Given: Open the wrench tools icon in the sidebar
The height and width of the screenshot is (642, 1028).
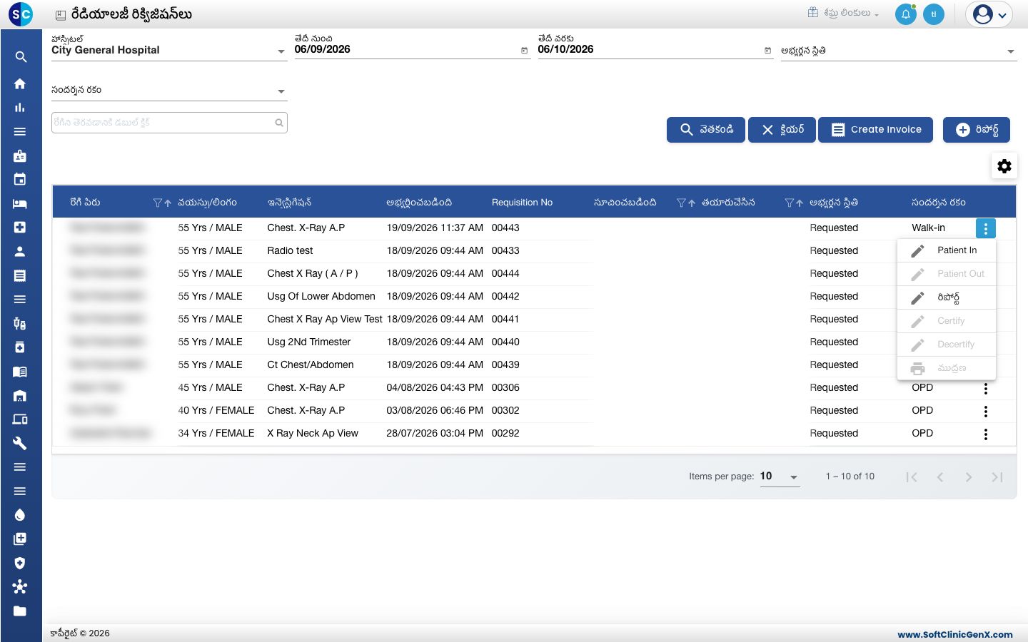Looking at the screenshot, I should click(20, 443).
